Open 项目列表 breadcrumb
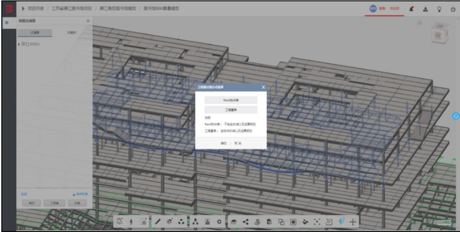460x232 pixels. coord(36,9)
